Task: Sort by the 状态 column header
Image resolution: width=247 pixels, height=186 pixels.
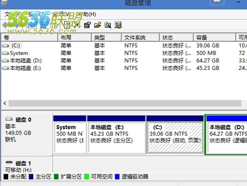Action: pyautogui.click(x=177, y=38)
